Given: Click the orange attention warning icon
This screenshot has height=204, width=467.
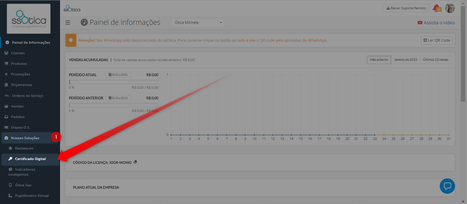Looking at the screenshot, I should [x=71, y=40].
